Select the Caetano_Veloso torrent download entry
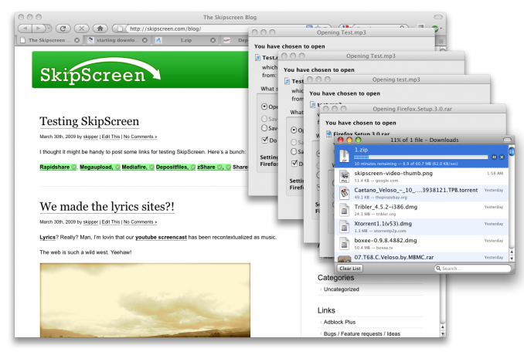Viewport: 524px width, 355px height. pos(421,193)
